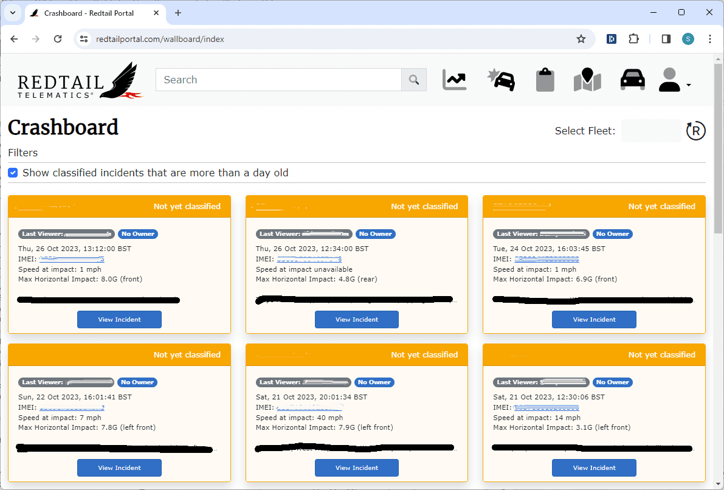
Task: Select the Crashboard - Redtail Portal tab
Action: click(x=91, y=13)
